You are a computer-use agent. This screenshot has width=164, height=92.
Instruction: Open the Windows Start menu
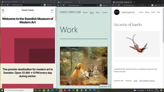click(2, 90)
